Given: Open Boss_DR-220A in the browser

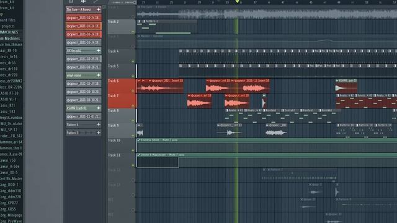Looking at the screenshot, I should [11, 87].
